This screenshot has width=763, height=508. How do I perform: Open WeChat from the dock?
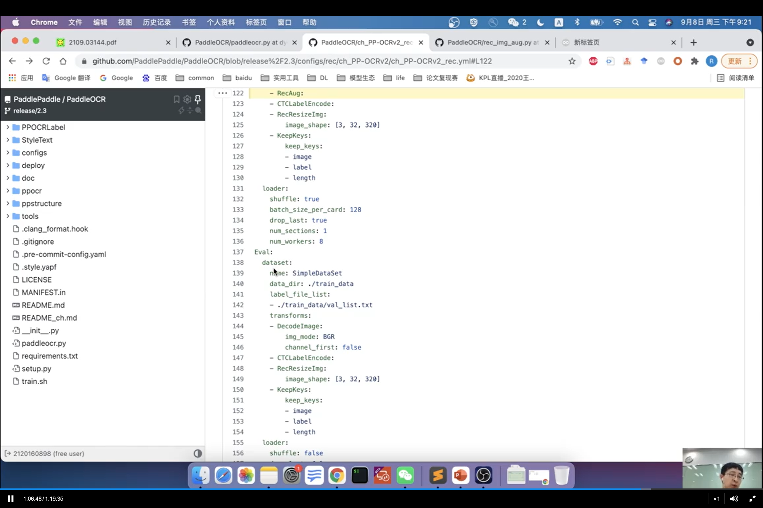tap(405, 475)
